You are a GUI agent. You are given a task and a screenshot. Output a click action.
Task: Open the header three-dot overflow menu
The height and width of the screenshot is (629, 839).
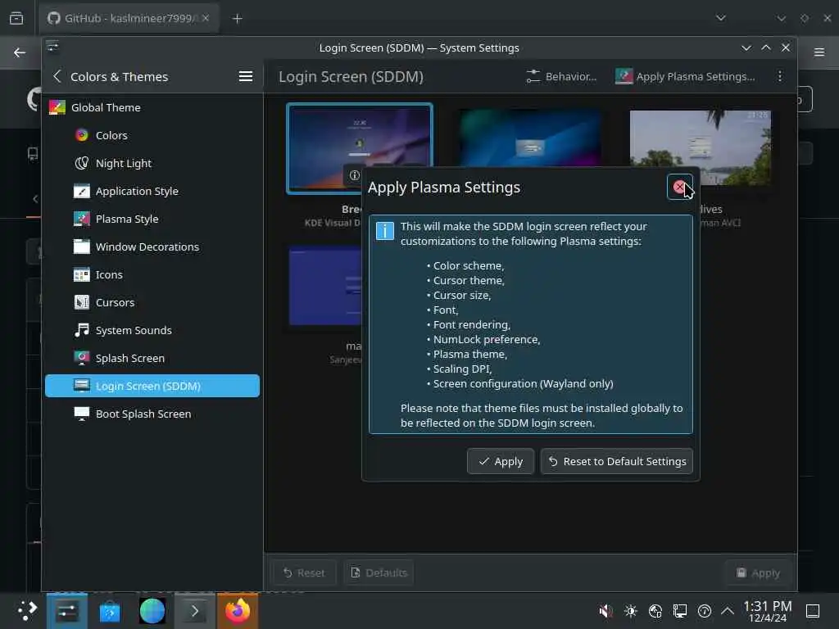(780, 76)
